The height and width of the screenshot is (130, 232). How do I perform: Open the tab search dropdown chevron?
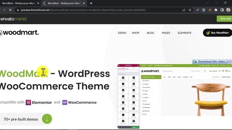[x=208, y=3]
